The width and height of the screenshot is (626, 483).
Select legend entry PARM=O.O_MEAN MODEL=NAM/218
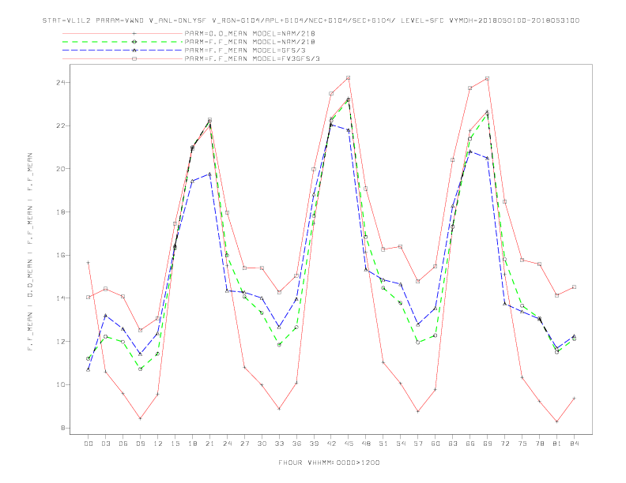(x=250, y=33)
